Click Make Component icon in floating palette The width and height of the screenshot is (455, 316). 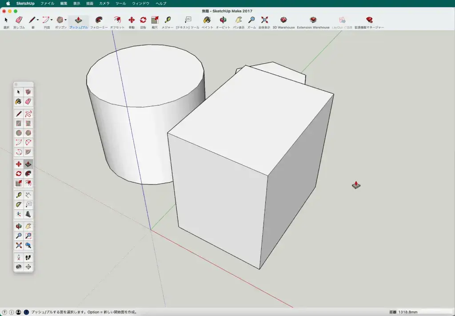[x=28, y=92]
